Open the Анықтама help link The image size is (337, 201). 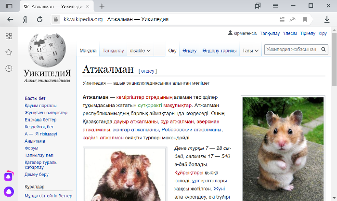pos(35,141)
